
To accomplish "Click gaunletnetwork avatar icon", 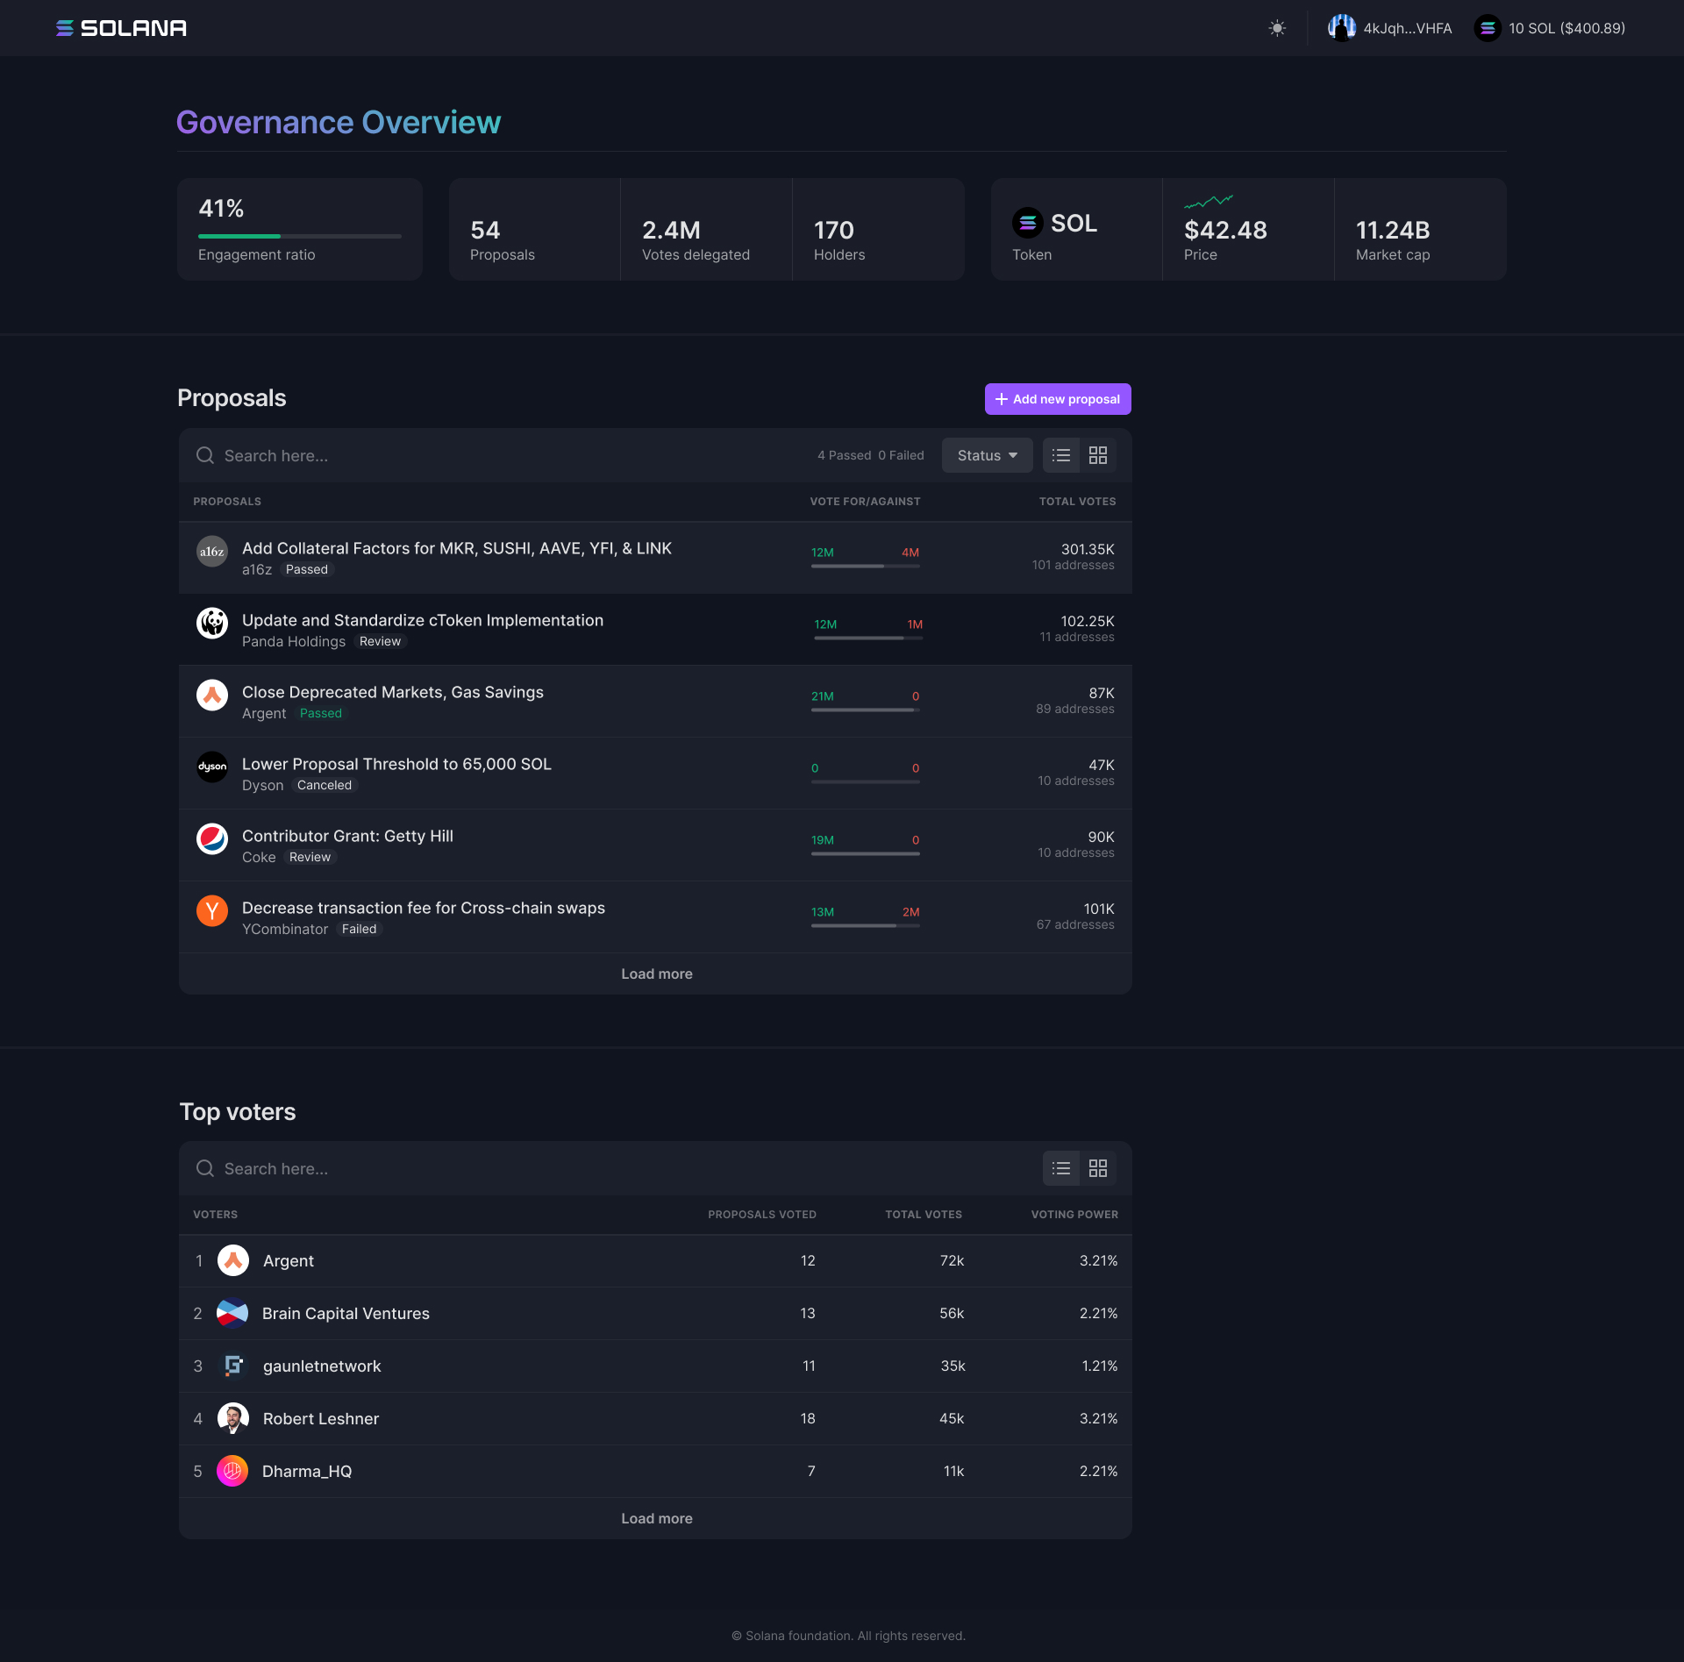I will (233, 1366).
